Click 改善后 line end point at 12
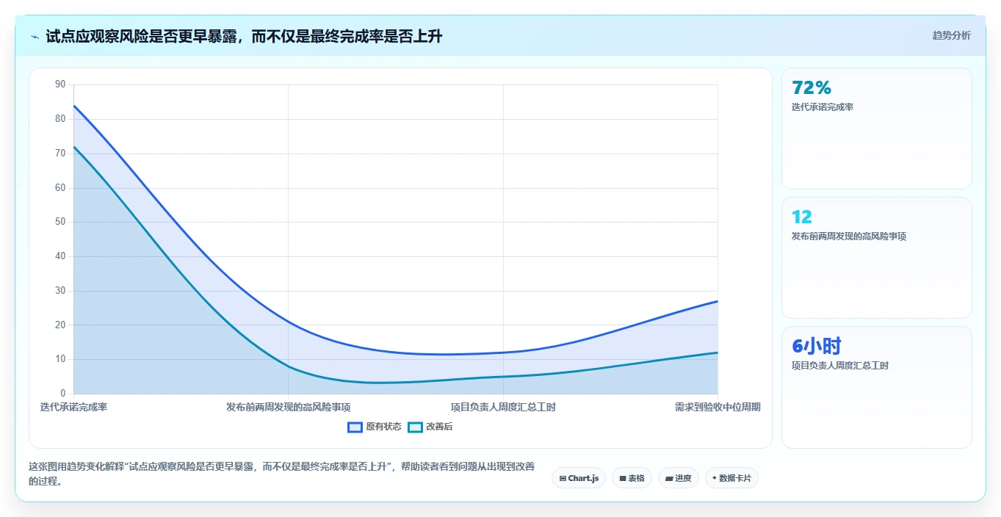Image resolution: width=1001 pixels, height=517 pixels. [x=718, y=352]
